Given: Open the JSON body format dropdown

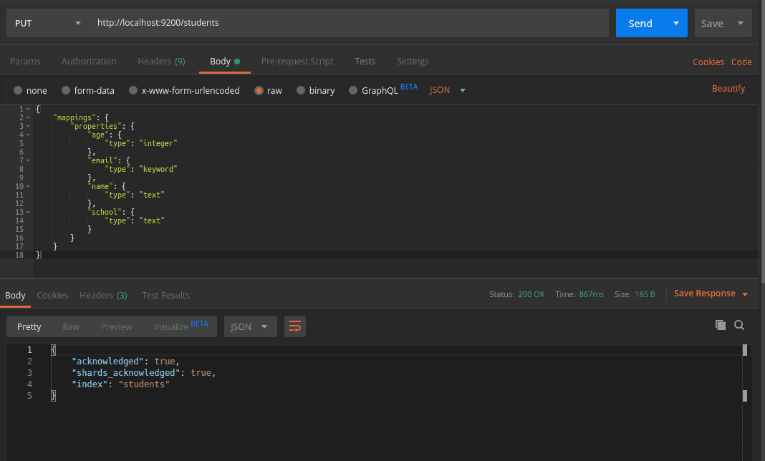Looking at the screenshot, I should pos(448,90).
